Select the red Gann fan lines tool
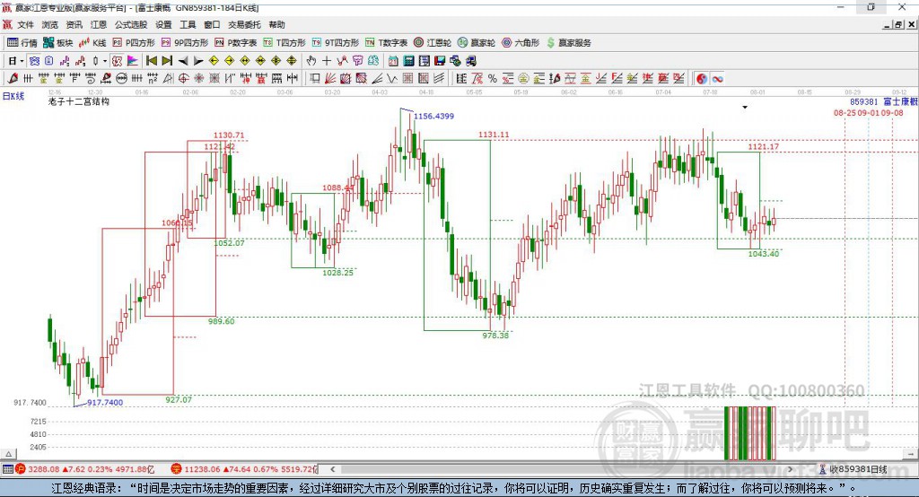 coord(330,79)
